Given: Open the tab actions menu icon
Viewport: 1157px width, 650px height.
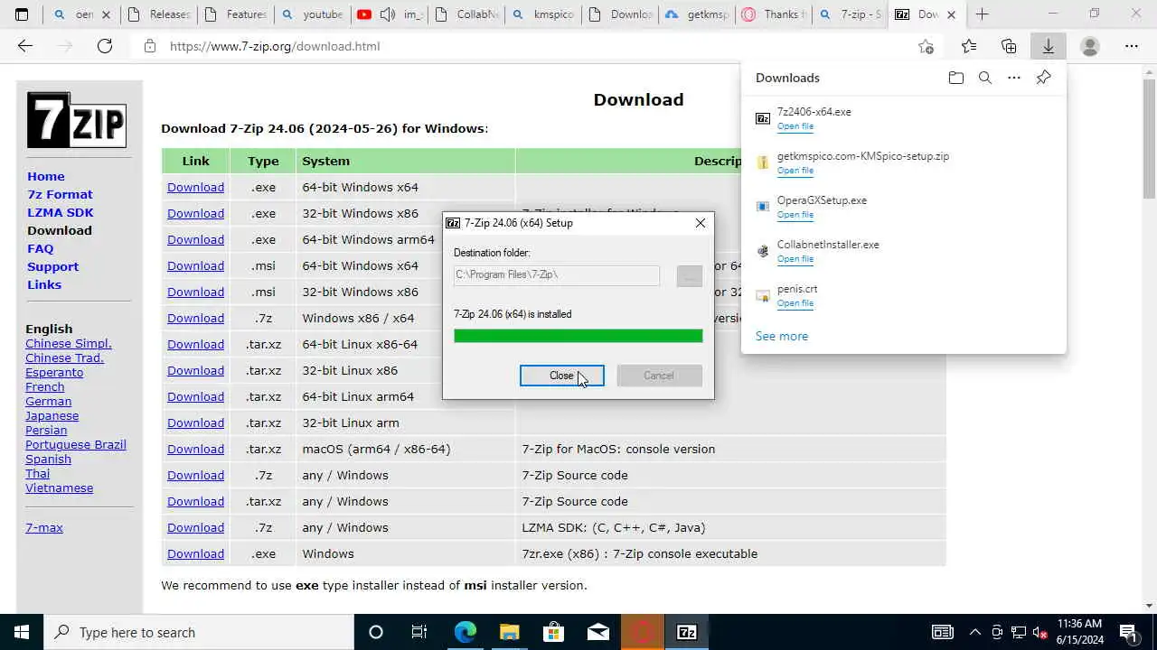Looking at the screenshot, I should pyautogui.click(x=22, y=14).
